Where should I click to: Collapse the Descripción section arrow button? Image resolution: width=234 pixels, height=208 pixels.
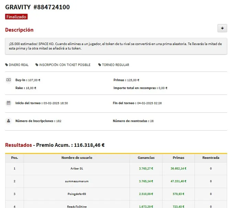coord(222,28)
